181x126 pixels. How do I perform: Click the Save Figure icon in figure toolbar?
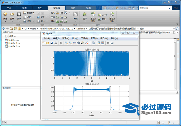point(52,43)
